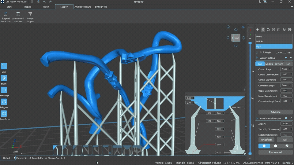Click the +Platform button
The width and height of the screenshot is (294, 165).
pos(267,140)
